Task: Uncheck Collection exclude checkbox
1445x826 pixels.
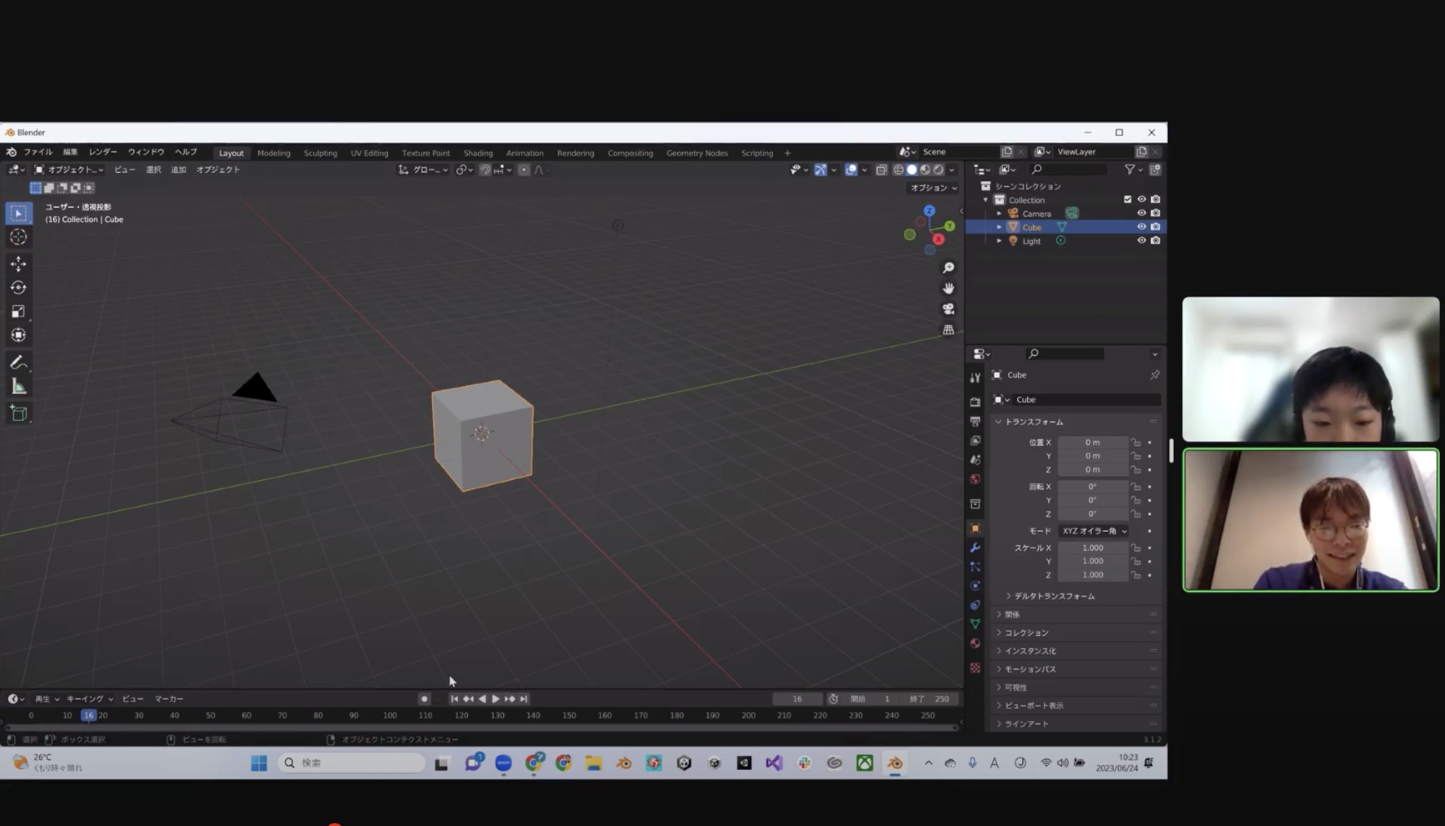Action: point(1127,199)
